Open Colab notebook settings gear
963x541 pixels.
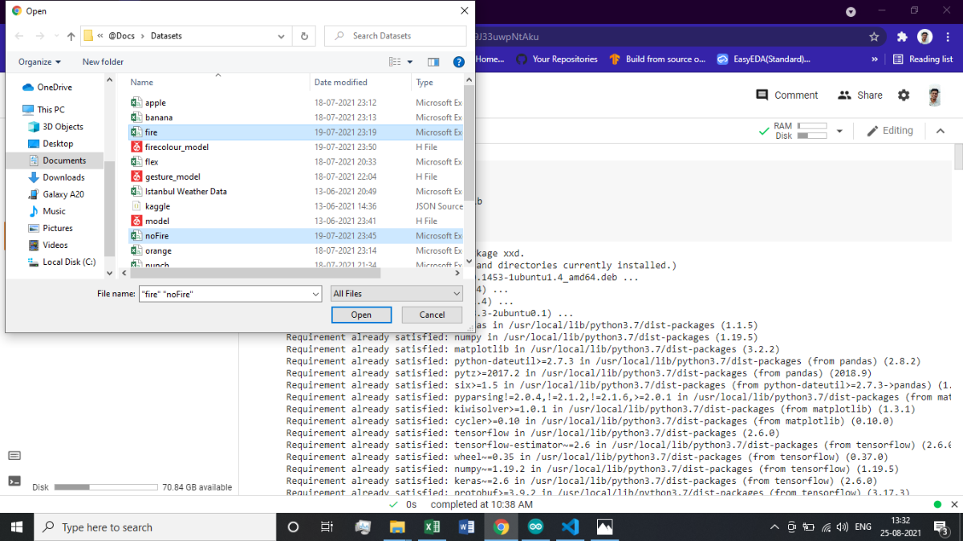coord(904,95)
